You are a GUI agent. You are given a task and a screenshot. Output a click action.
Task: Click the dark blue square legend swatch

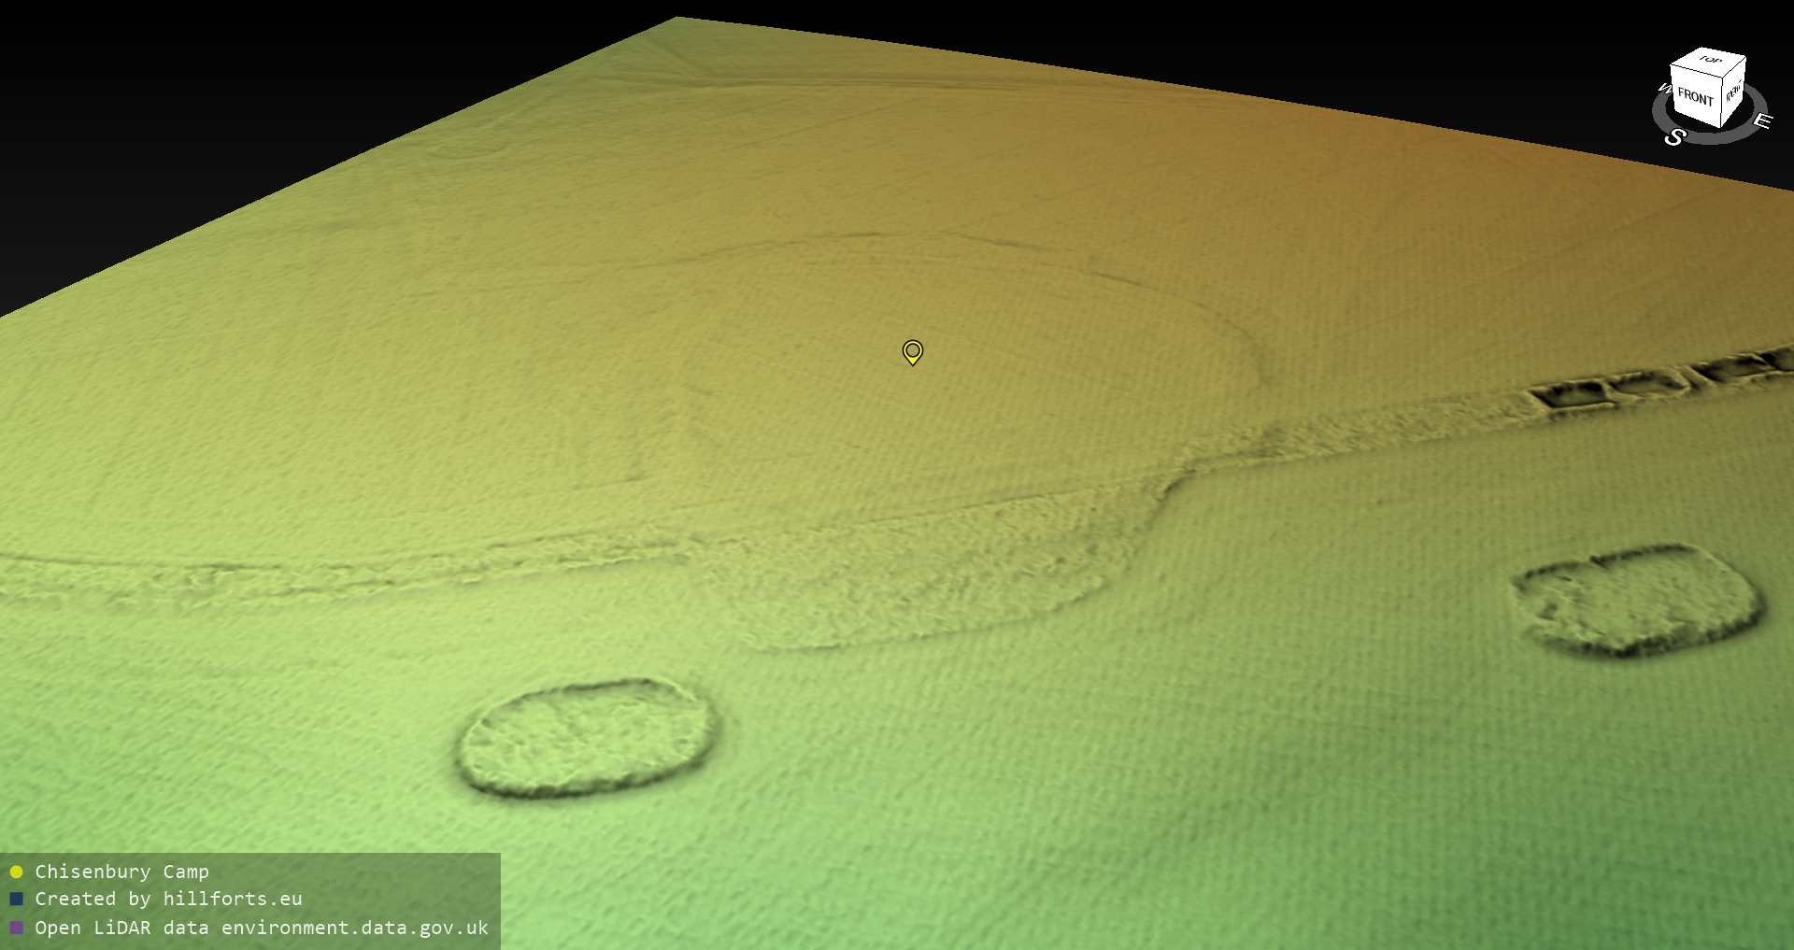16,899
